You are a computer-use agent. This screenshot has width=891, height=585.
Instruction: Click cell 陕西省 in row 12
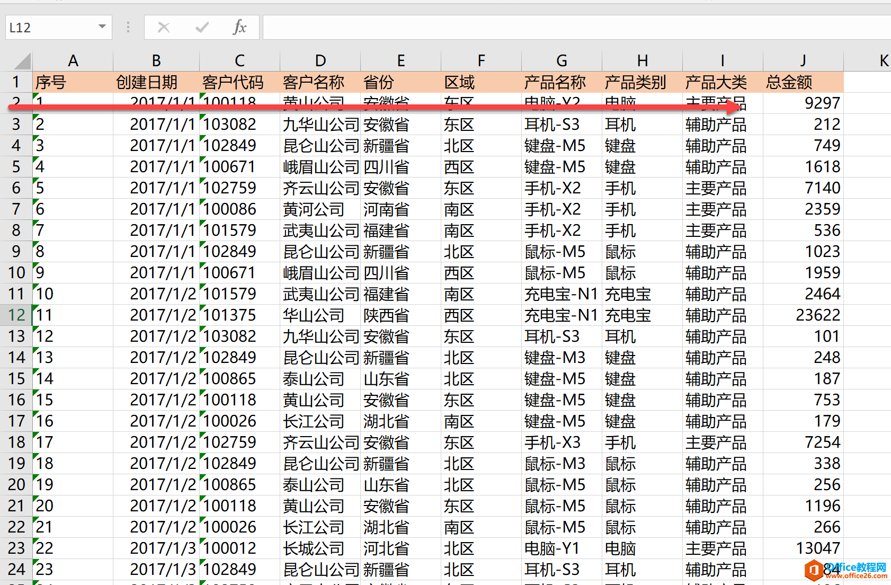click(401, 315)
